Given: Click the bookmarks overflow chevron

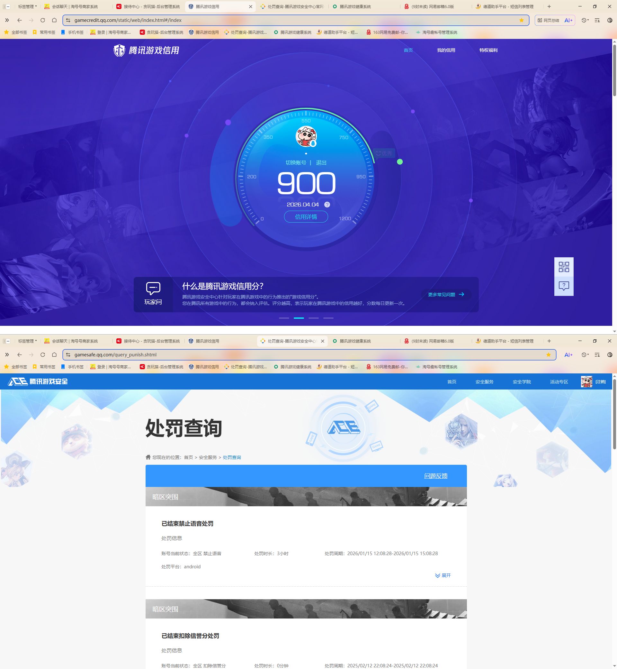Looking at the screenshot, I should tap(7, 20).
